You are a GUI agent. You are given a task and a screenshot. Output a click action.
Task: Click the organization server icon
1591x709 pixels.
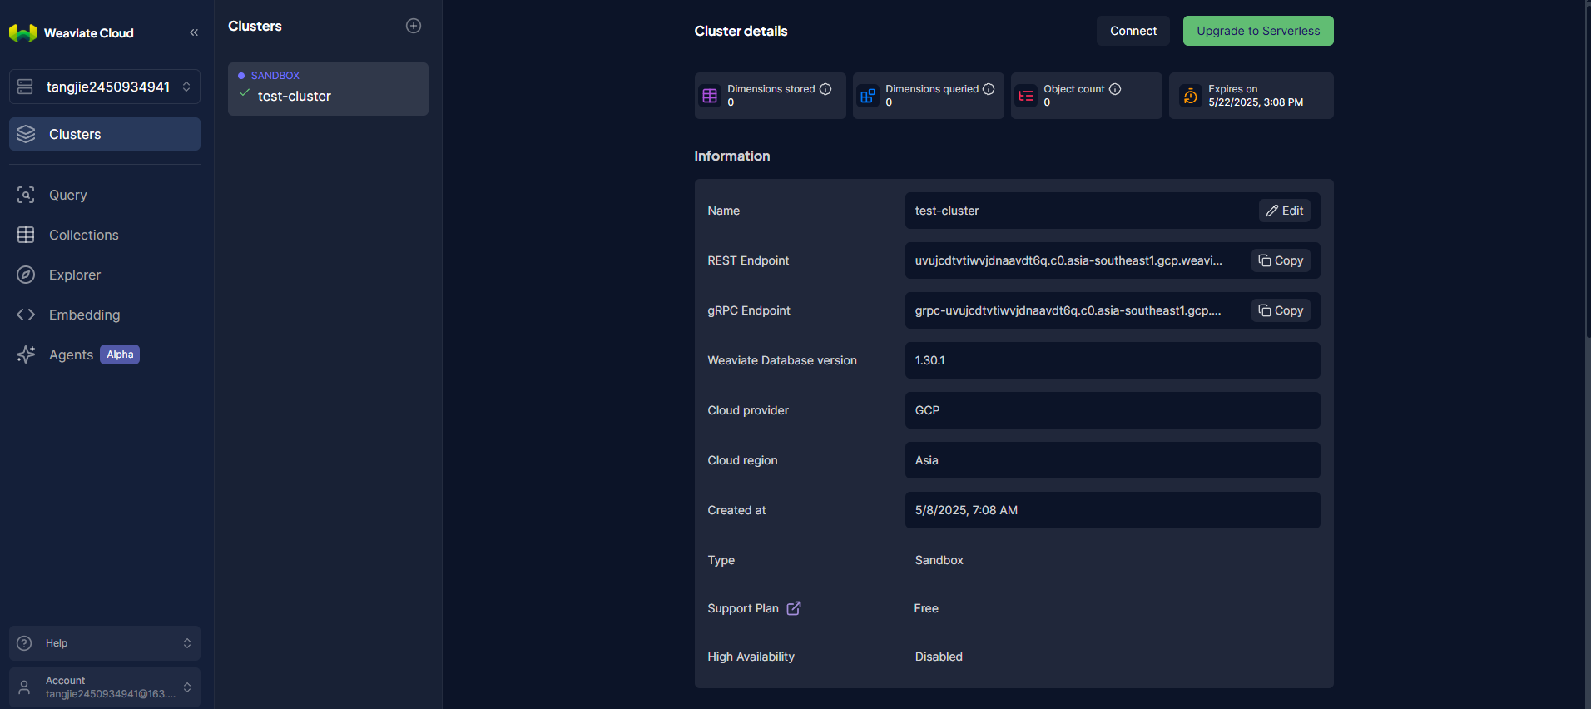tap(25, 87)
